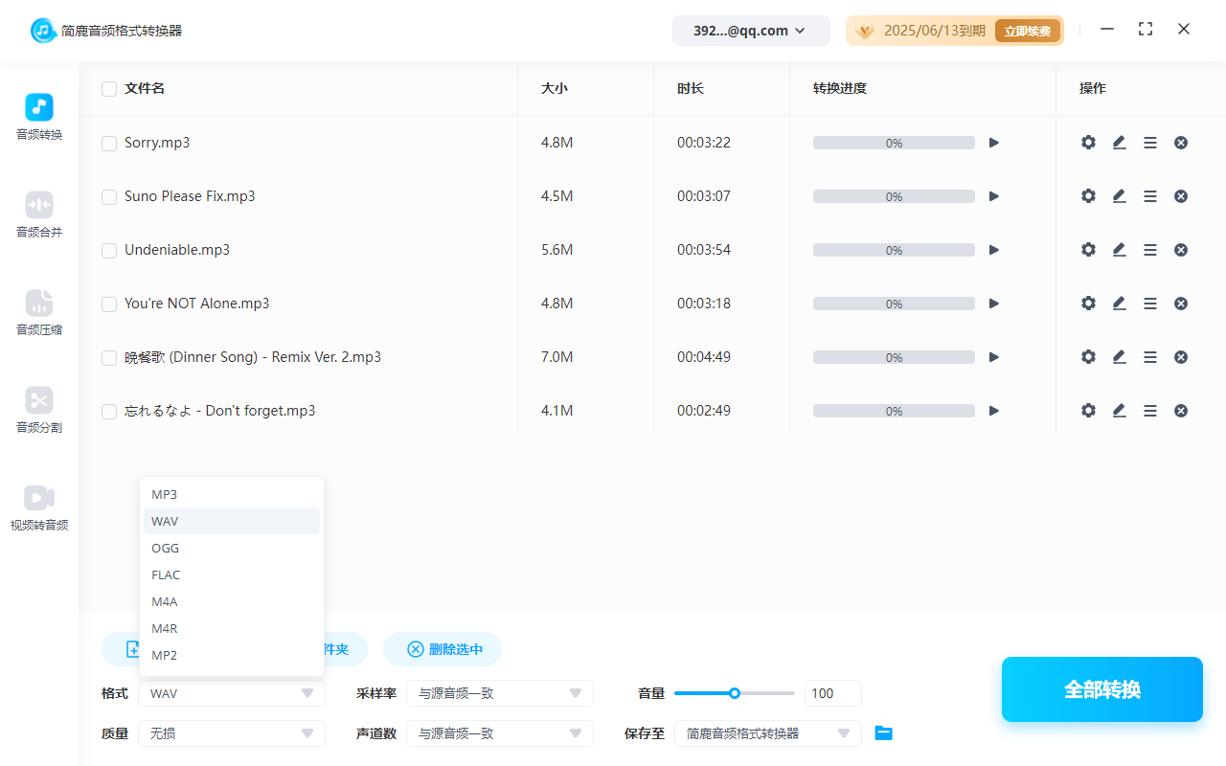This screenshot has width=1226, height=766.
Task: Expand the 质量 dropdown
Action: click(x=231, y=732)
